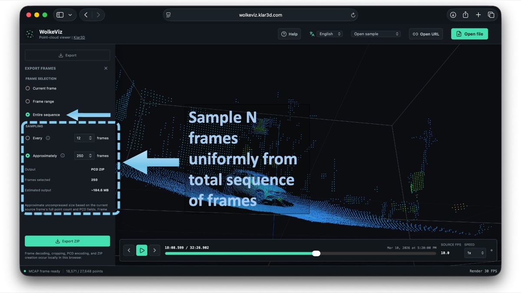The height and width of the screenshot is (293, 521).
Task: Play the point-cloud sequence
Action: click(x=142, y=250)
